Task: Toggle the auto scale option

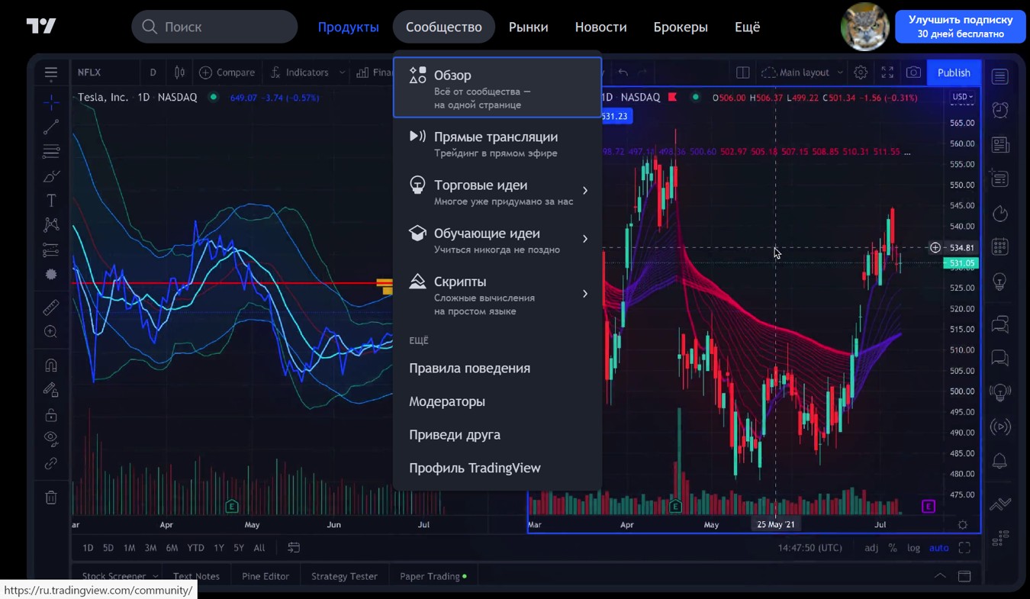Action: (938, 548)
